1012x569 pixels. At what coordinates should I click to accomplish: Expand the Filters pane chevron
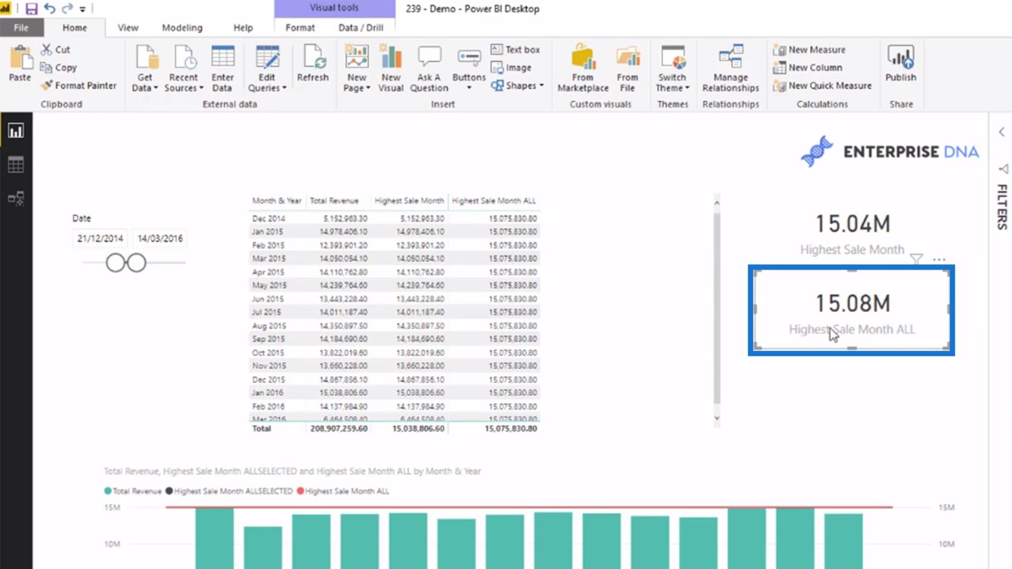point(1002,132)
